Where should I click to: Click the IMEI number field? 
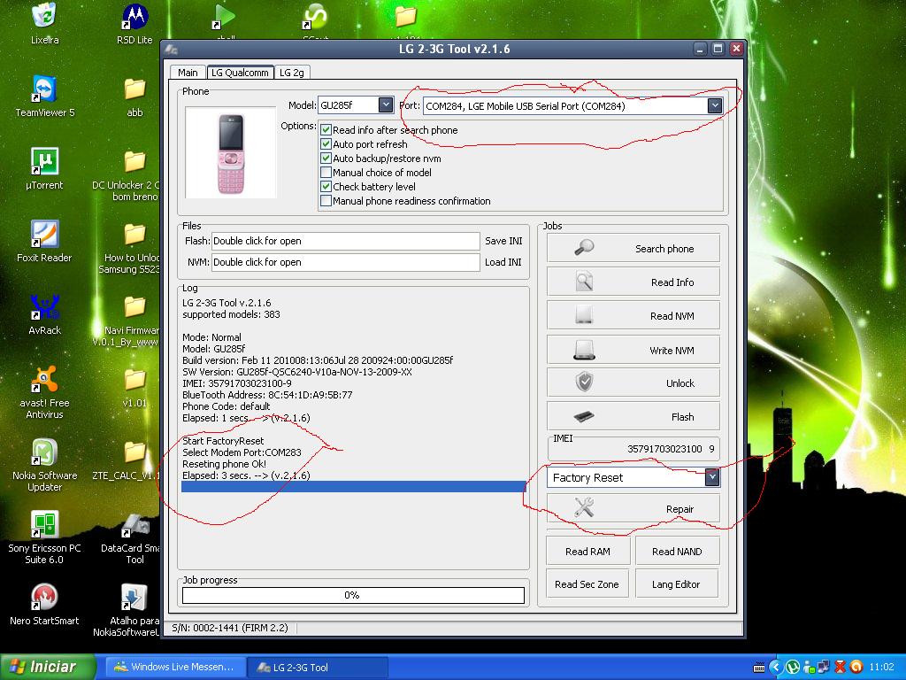coord(633,449)
